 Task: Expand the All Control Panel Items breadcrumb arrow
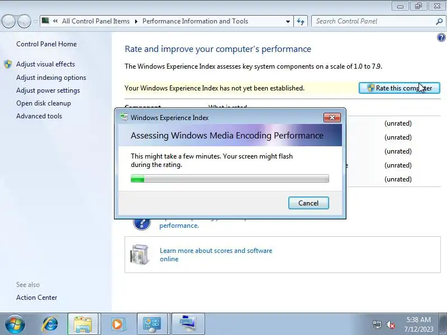(x=136, y=21)
